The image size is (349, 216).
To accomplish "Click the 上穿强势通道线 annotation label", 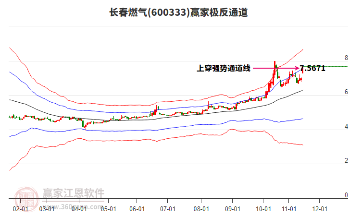I will point(224,68).
